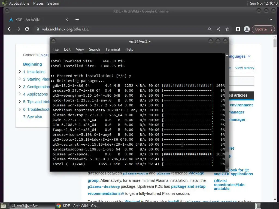Switch to KDE - ArchWiki Chrome taskbar entry
Screen dimensions: 279x209
(78, 206)
